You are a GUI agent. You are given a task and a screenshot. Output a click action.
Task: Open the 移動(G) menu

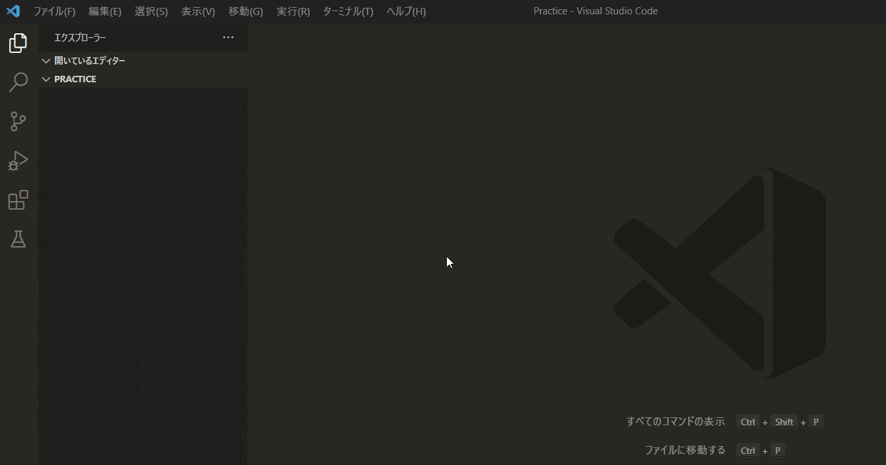click(x=245, y=11)
